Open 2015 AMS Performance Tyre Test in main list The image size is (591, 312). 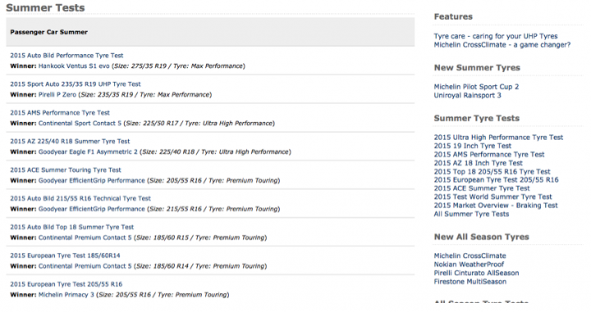[x=60, y=112]
